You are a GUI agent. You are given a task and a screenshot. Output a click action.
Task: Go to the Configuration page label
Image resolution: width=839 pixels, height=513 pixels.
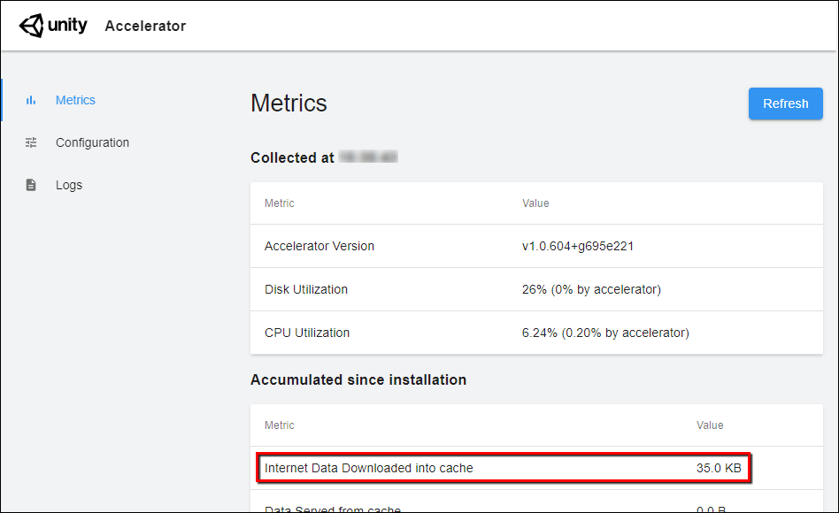92,142
